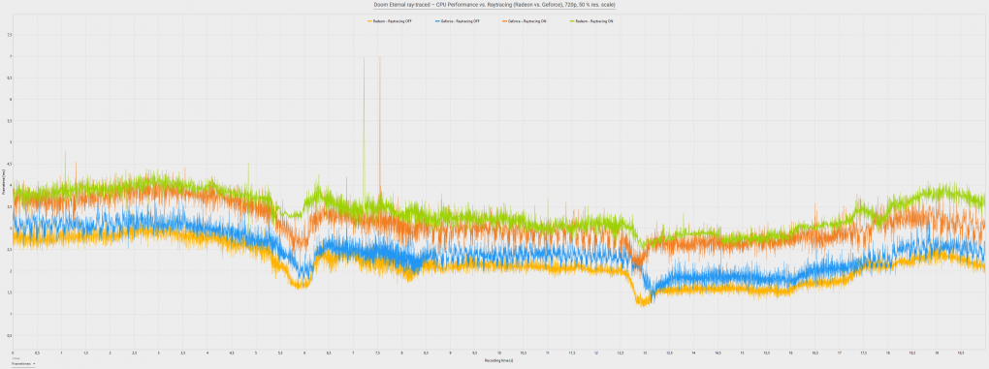Toggle Radeon - Raytracing OFF legend entry
989x369 pixels.
coord(389,21)
